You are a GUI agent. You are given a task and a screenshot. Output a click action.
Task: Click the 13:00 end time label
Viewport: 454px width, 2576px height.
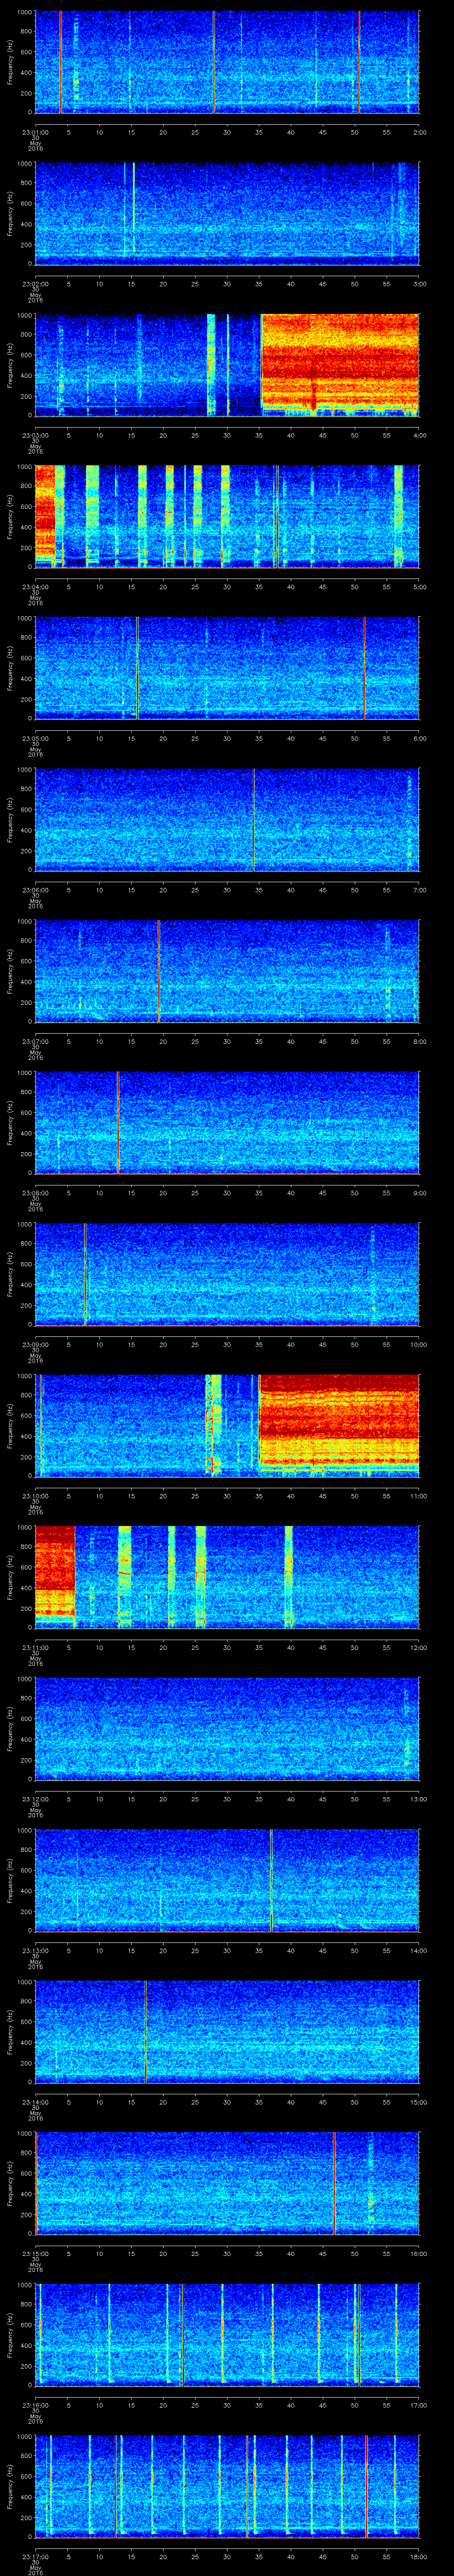pos(419,1799)
